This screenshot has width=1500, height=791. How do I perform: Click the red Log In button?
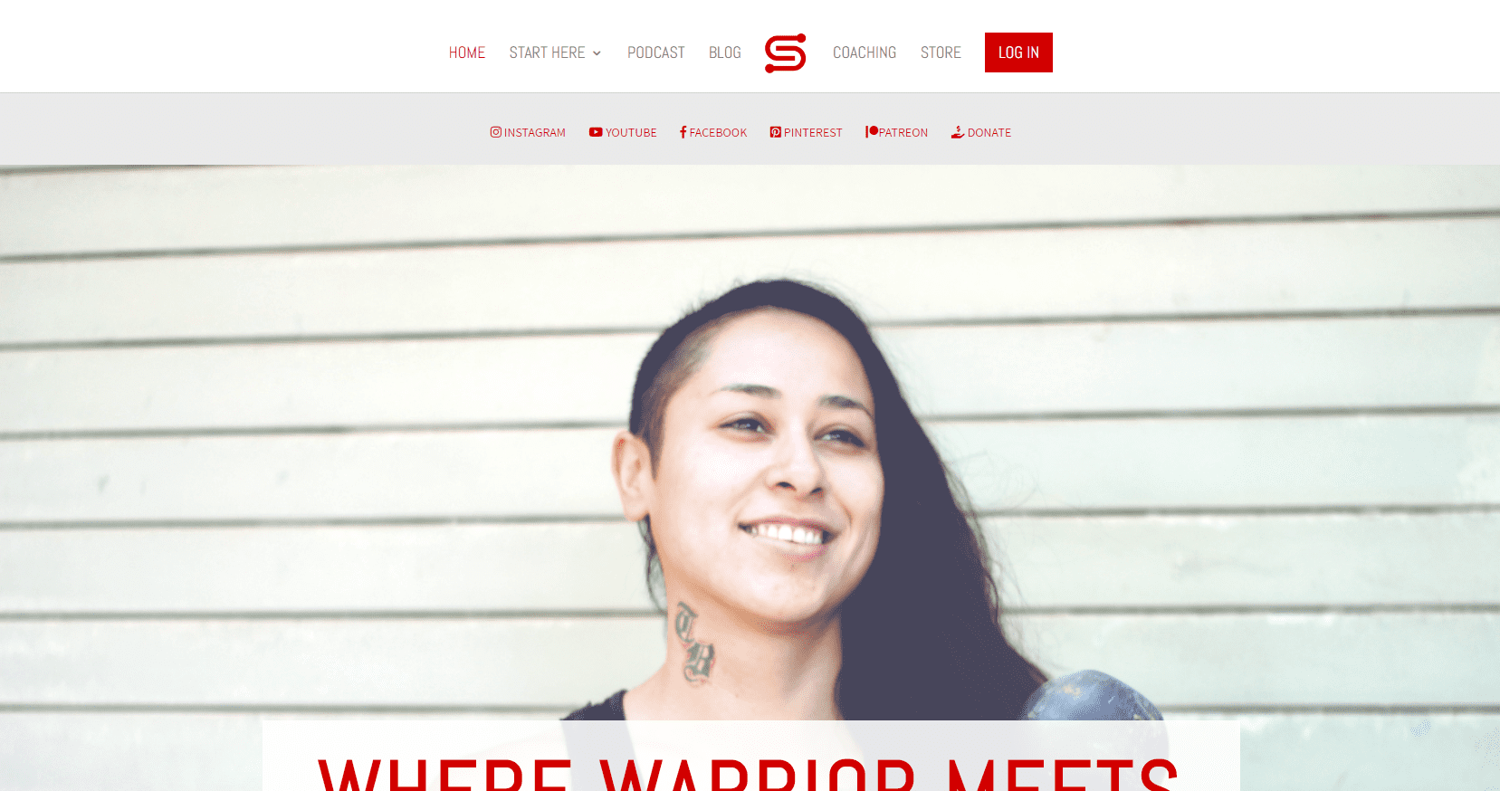pos(1018,52)
